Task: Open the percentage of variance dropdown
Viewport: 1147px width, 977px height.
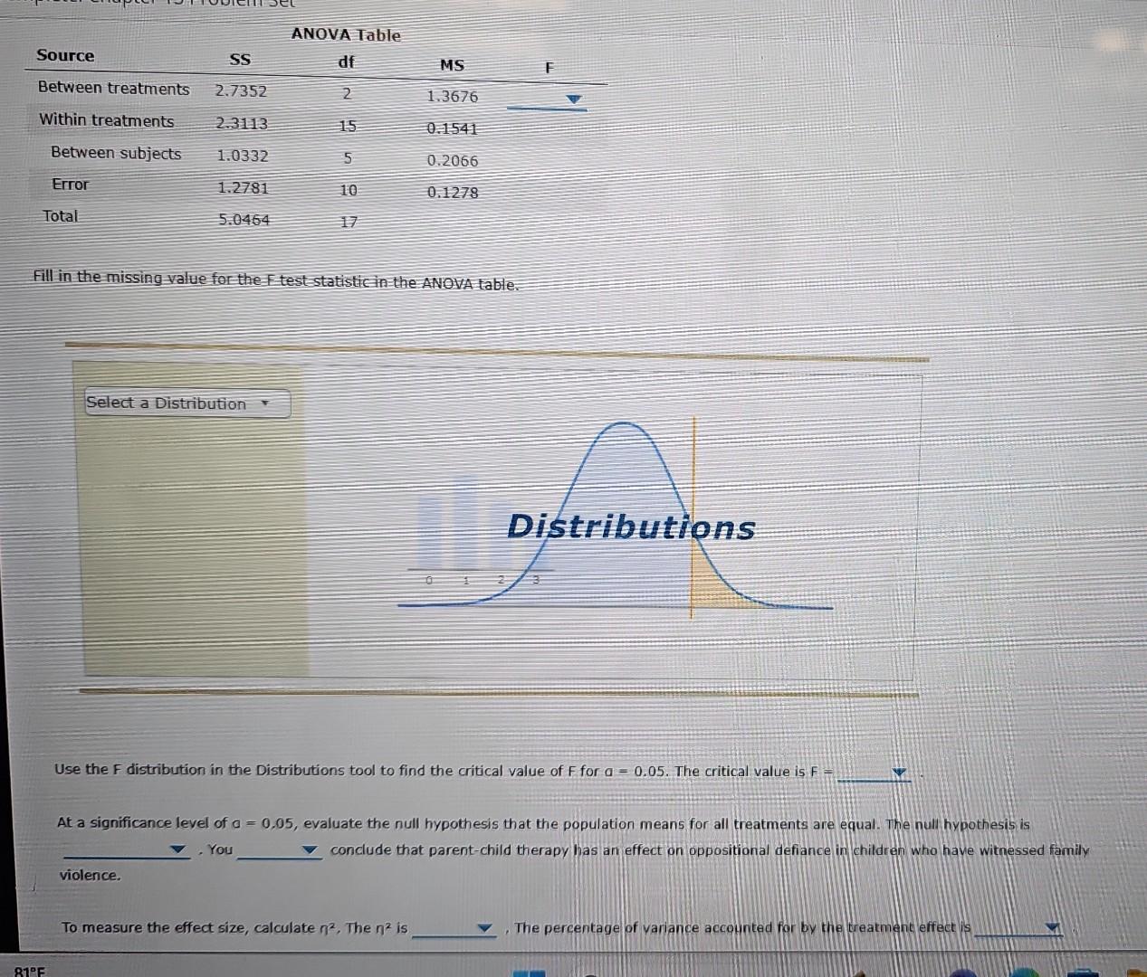Action: tap(1018, 928)
